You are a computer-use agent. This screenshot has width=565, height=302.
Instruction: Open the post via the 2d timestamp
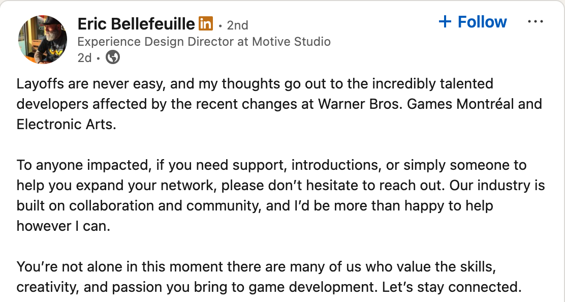[85, 57]
